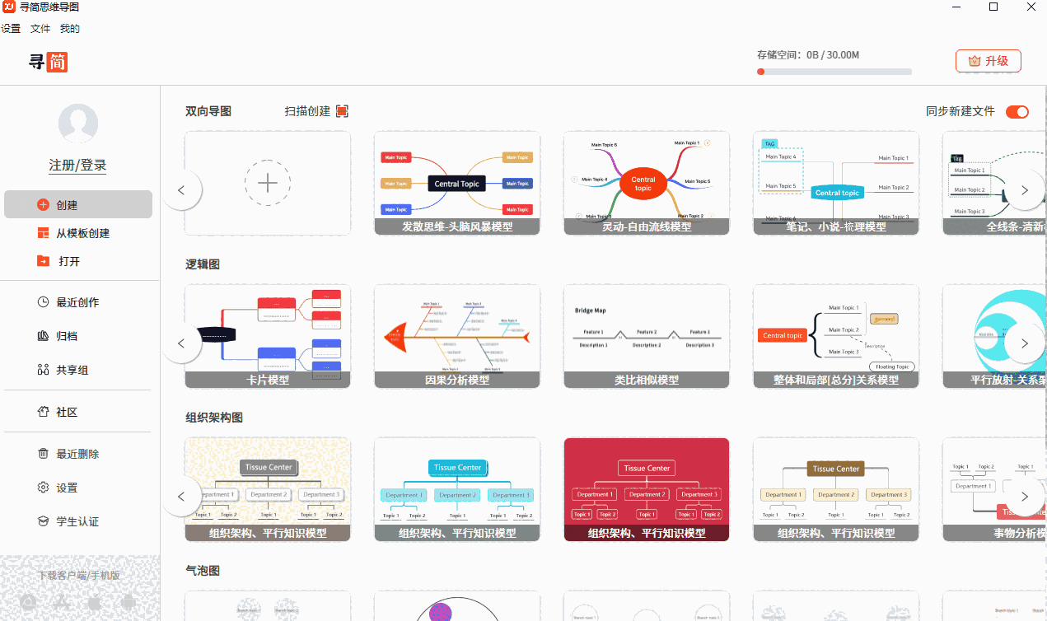Image resolution: width=1047 pixels, height=621 pixels.
Task: Click the 注册/登录 link
Action: (x=77, y=164)
